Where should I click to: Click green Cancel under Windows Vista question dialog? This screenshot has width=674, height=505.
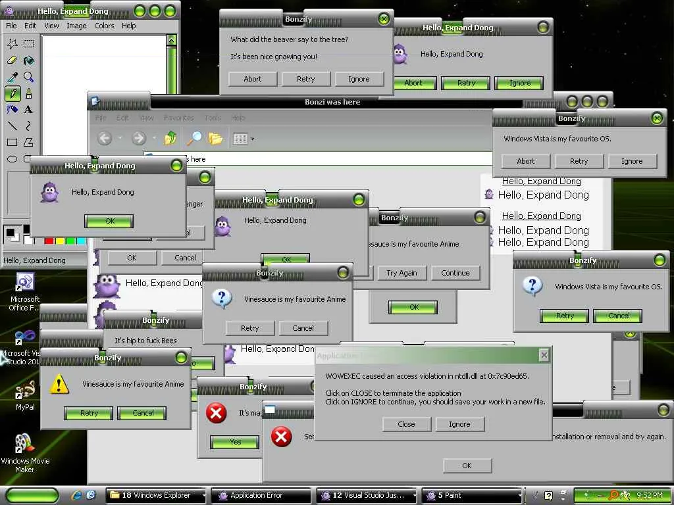[x=617, y=316]
